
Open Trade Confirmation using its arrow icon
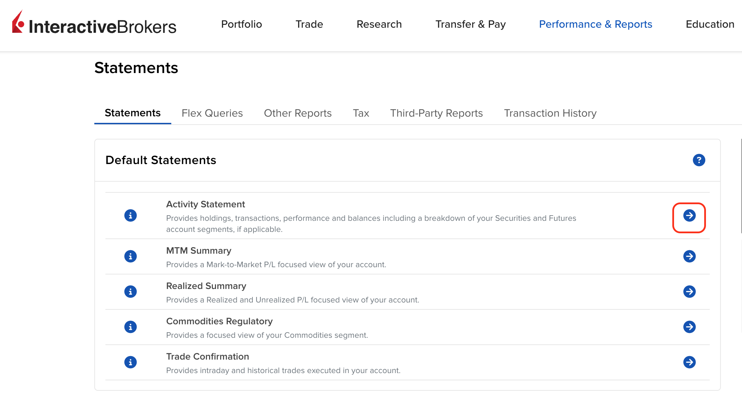[690, 362]
